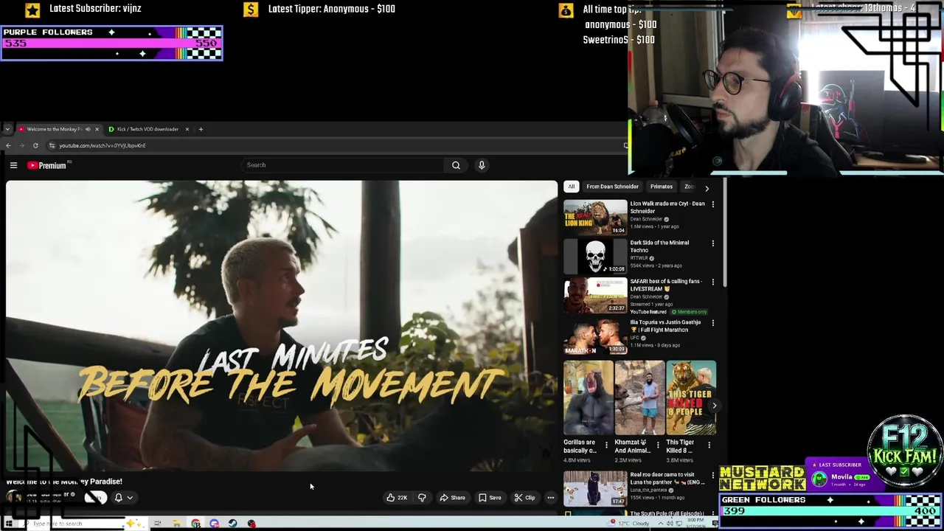The height and width of the screenshot is (531, 944).
Task: Open Real roe deer came to visit thumbnail
Action: (595, 488)
